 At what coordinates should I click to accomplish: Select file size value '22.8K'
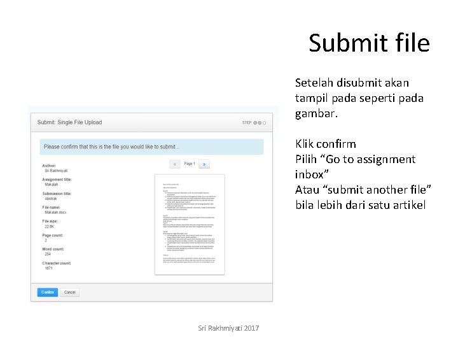(x=50, y=226)
